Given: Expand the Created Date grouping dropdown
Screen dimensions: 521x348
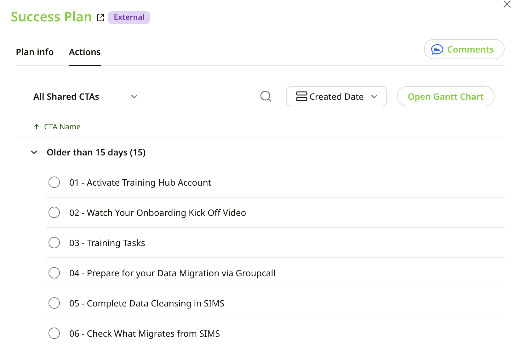Looking at the screenshot, I should pyautogui.click(x=374, y=97).
